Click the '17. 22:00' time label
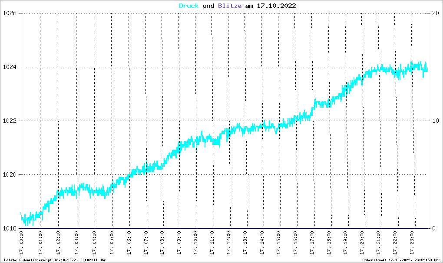 pyautogui.click(x=395, y=243)
